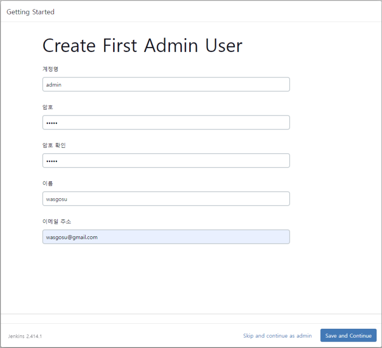Click the 계정명 field containing admin
Image resolution: width=382 pixels, height=348 pixels.
point(166,85)
